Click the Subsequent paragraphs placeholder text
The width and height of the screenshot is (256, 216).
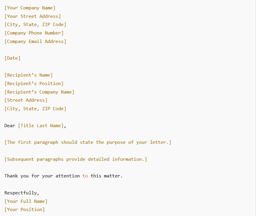click(76, 159)
